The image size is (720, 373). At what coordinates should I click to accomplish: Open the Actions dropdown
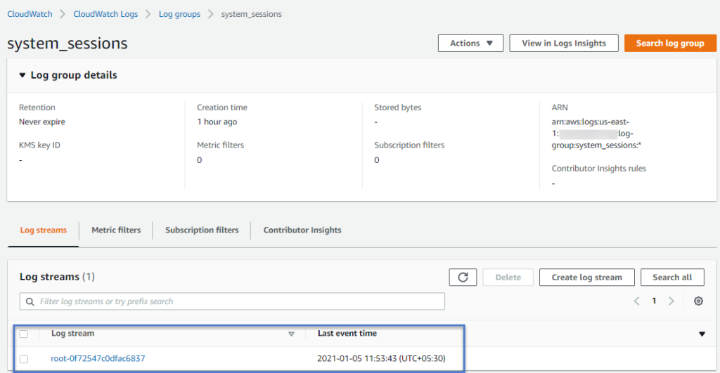(470, 43)
